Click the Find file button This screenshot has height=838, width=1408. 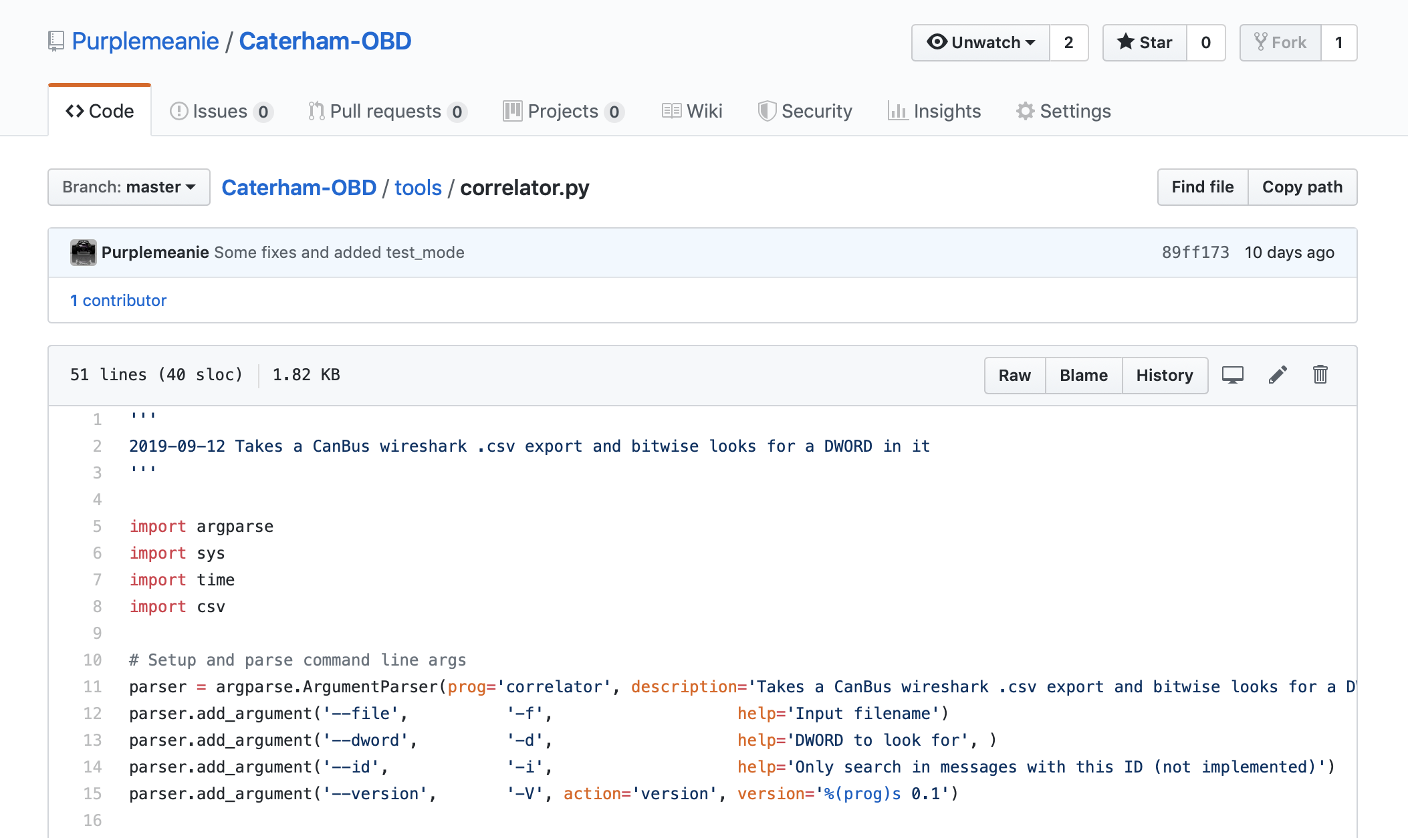[x=1203, y=187]
